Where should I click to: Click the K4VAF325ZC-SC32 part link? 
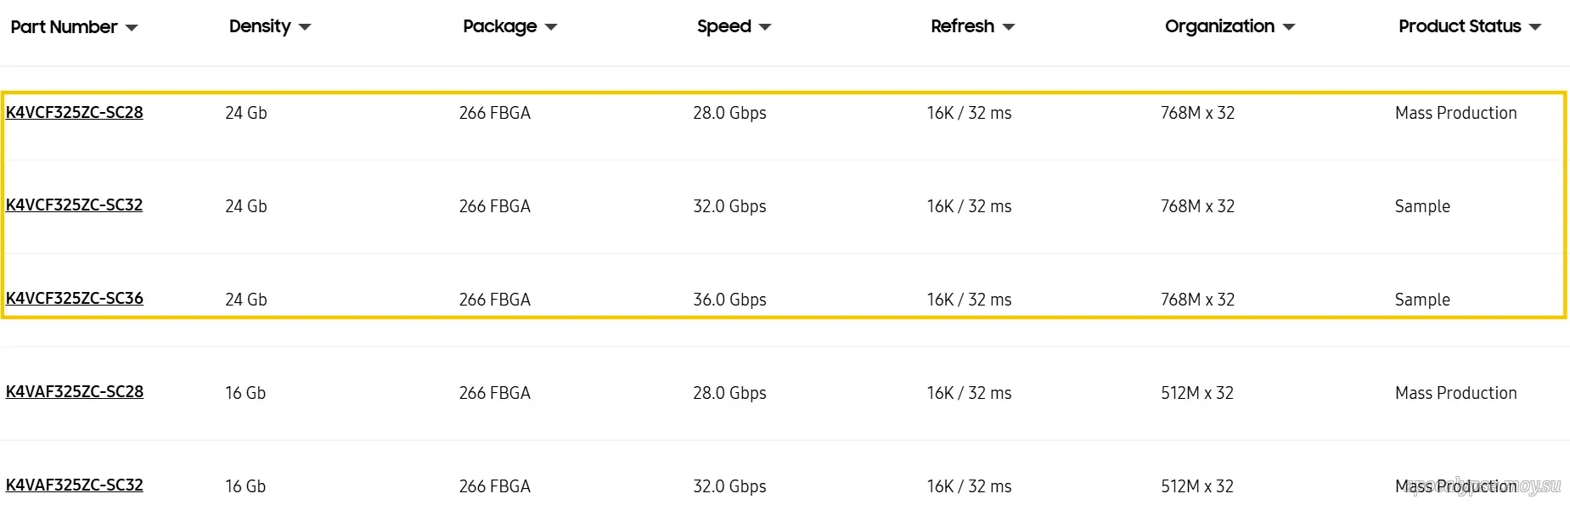pos(75,485)
